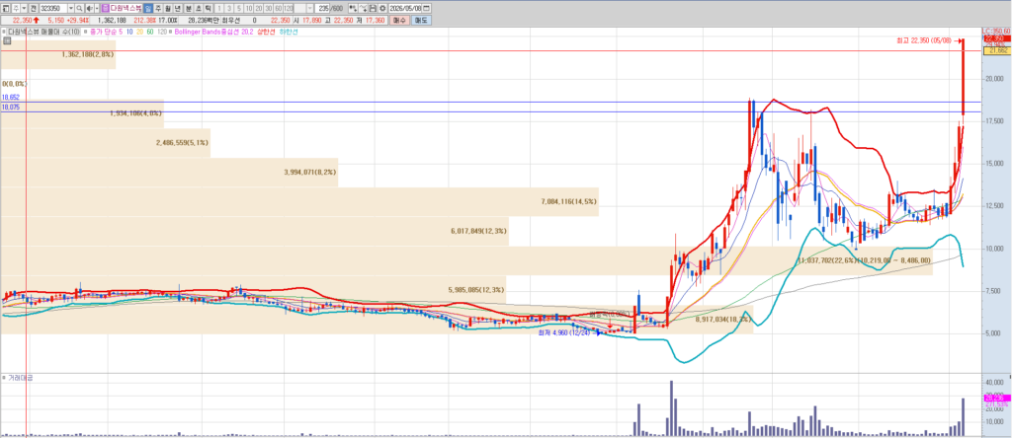Click the purple icon before the stock name
The width and height of the screenshot is (1012, 438).
[x=105, y=8]
